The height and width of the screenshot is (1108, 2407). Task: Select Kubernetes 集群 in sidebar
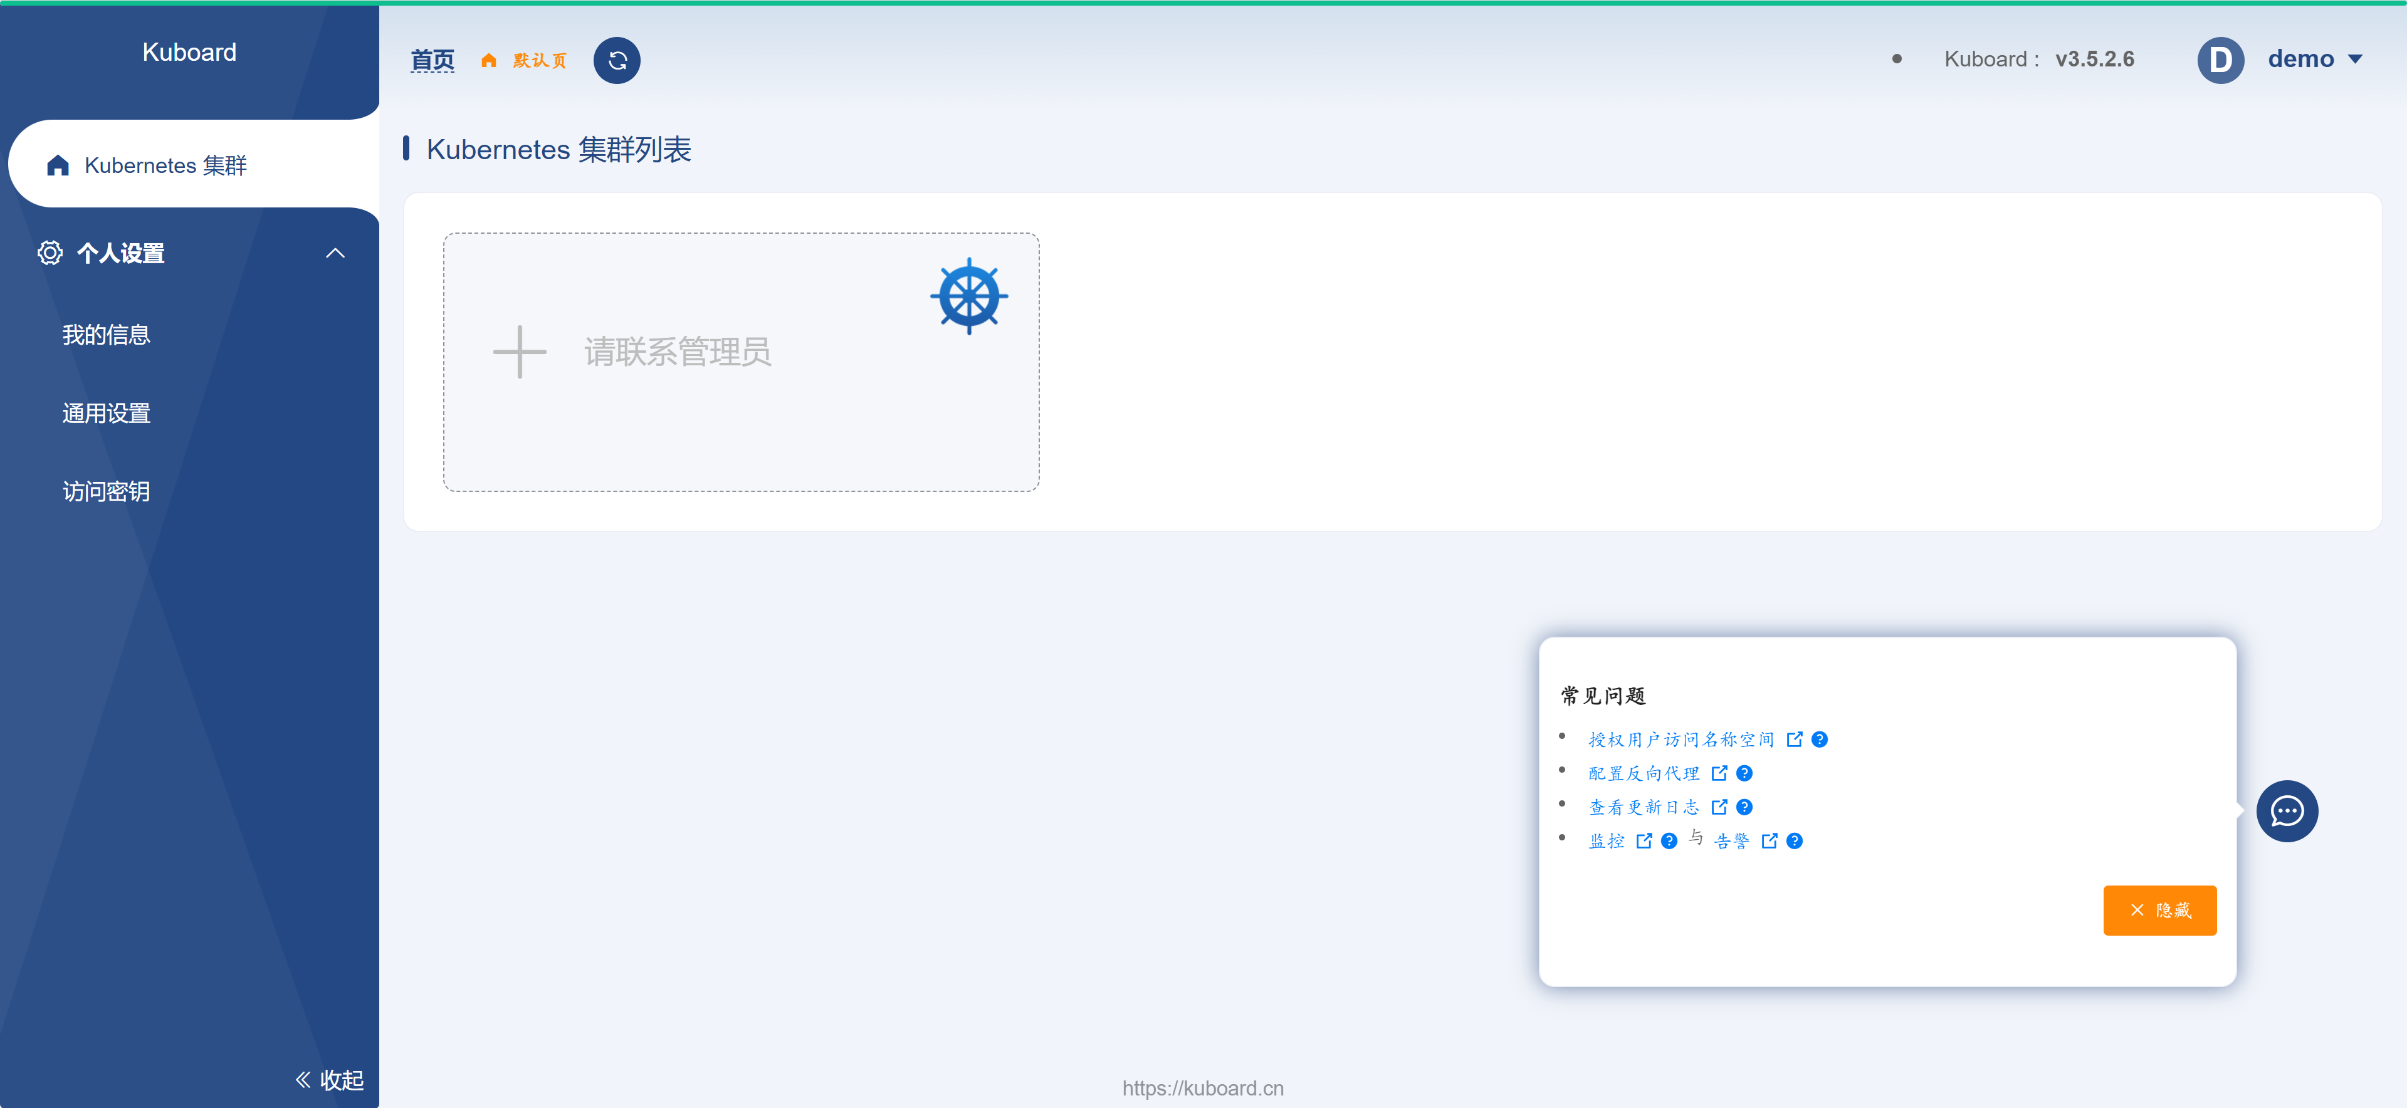(x=165, y=165)
